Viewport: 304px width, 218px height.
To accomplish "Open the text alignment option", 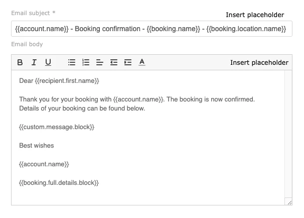I will coord(100,62).
